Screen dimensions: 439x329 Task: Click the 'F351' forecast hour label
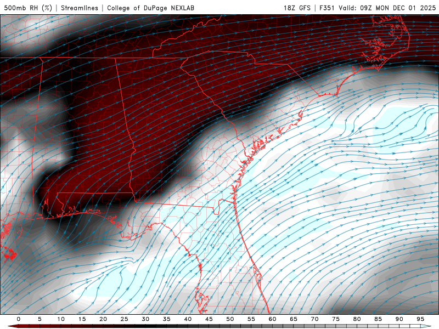click(327, 8)
